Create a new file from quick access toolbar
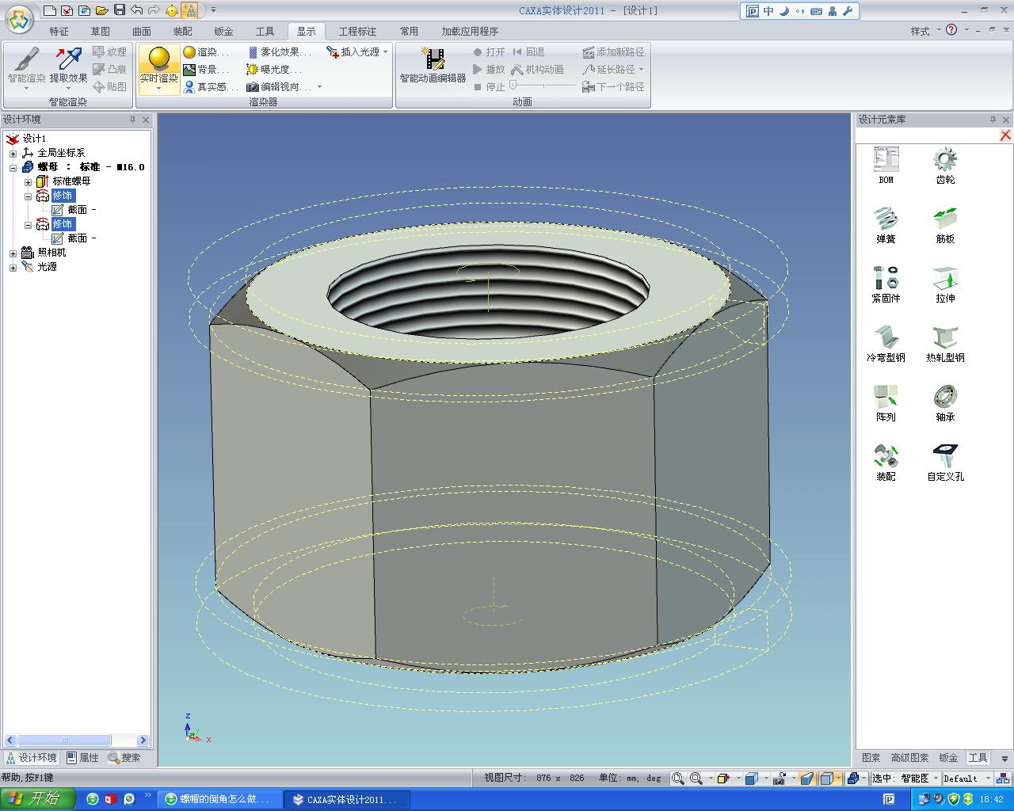This screenshot has width=1014, height=811. [50, 10]
